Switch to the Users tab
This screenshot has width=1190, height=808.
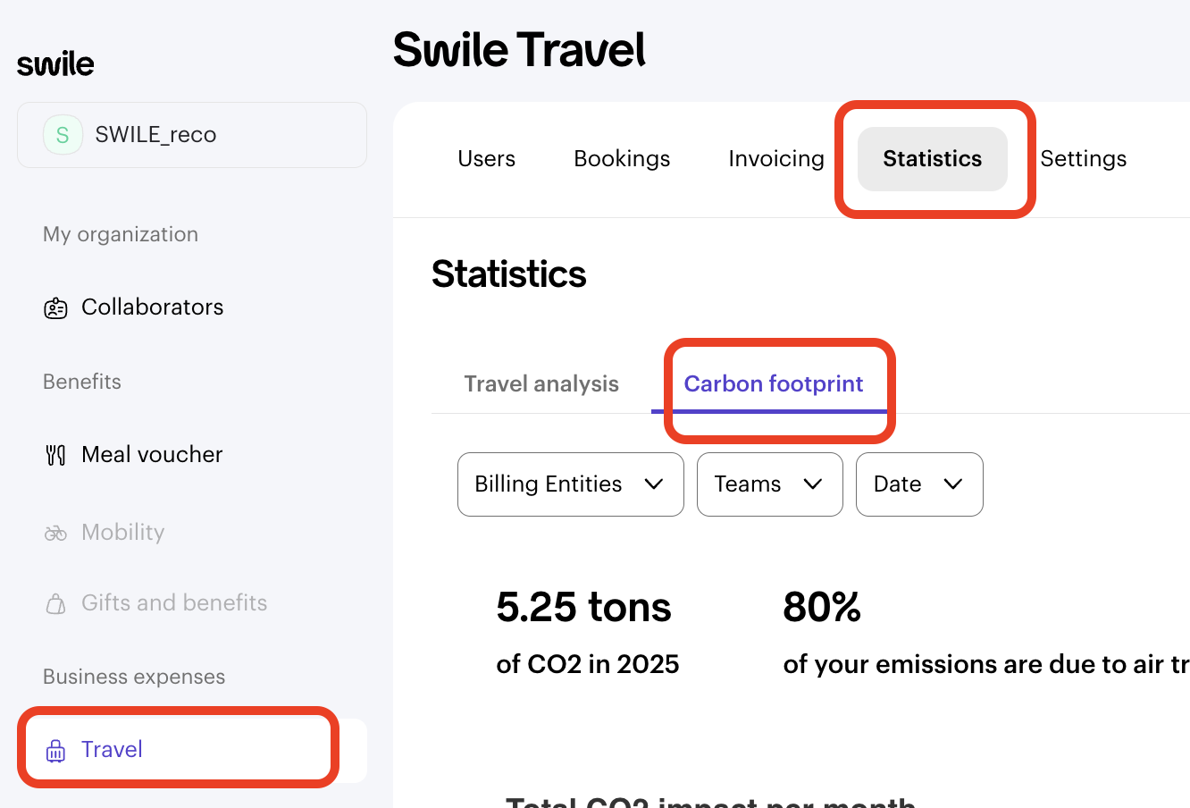click(486, 159)
